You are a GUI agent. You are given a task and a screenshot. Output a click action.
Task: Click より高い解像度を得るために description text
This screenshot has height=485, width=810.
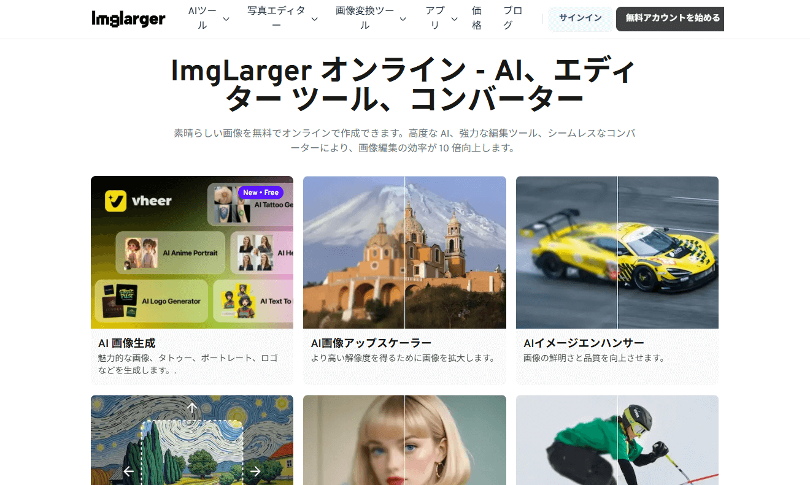tap(403, 357)
